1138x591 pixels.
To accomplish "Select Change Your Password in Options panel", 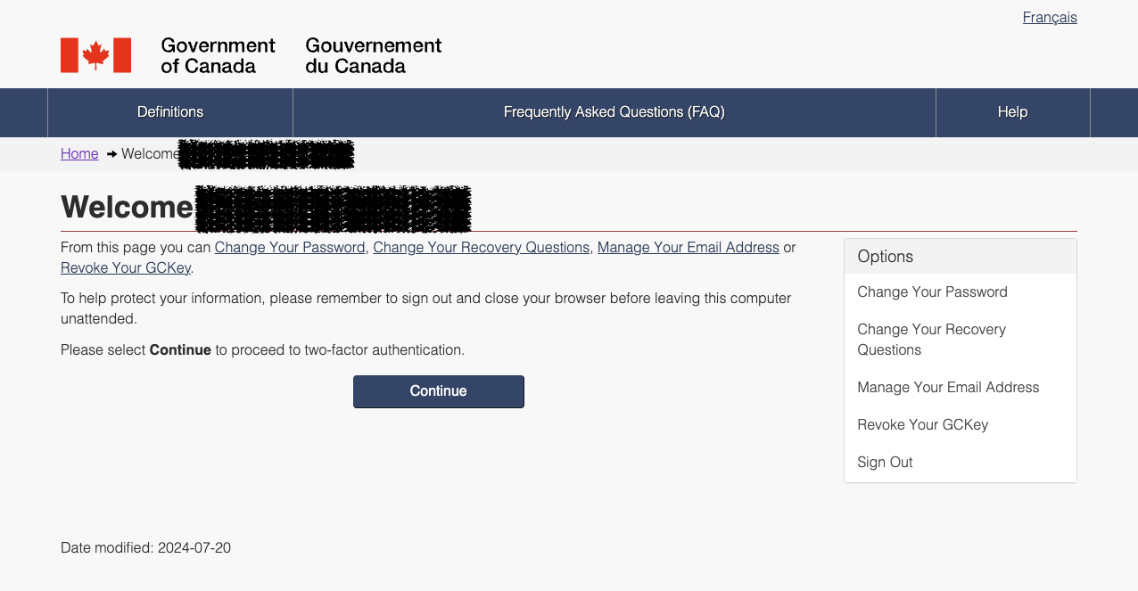I will coord(932,292).
